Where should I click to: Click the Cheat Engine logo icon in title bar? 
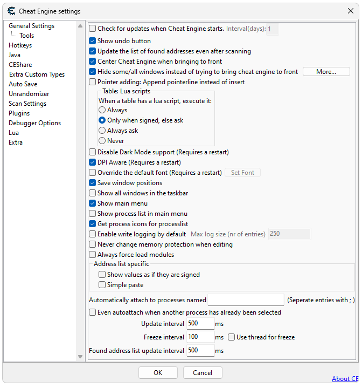tap(11, 11)
